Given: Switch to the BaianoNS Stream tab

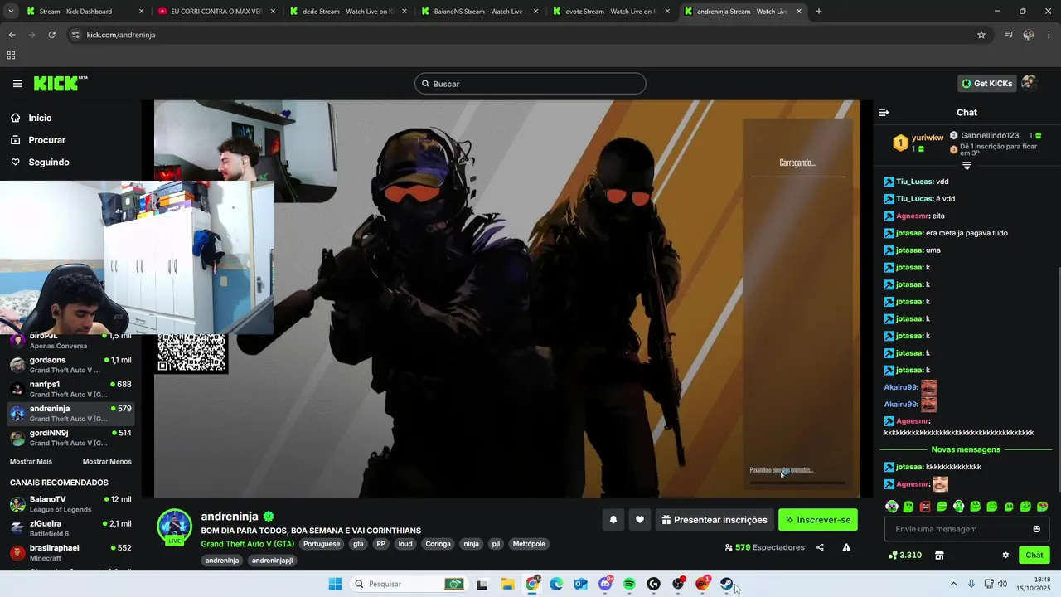Looking at the screenshot, I should (479, 12).
